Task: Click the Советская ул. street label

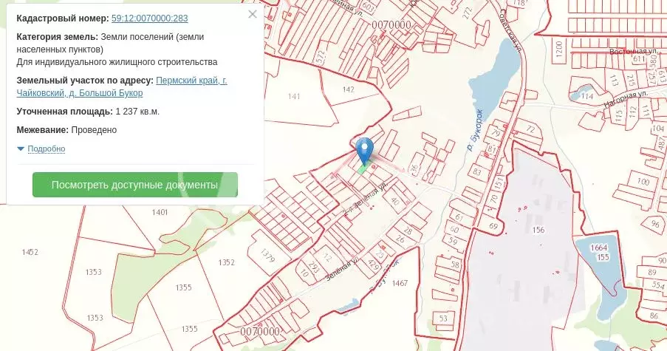Action: 512,30
